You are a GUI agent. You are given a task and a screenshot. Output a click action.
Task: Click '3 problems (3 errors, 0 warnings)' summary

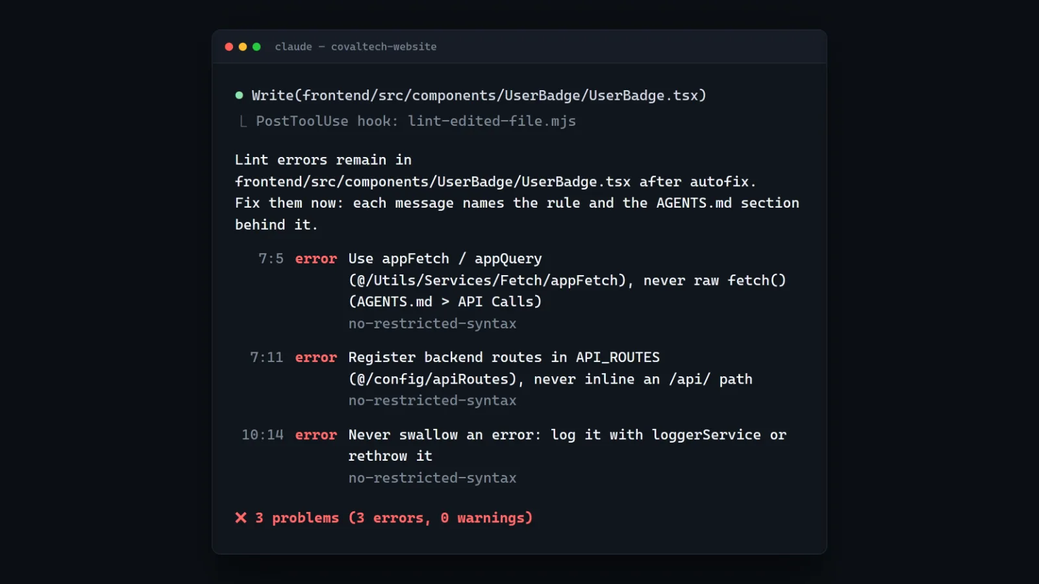click(x=394, y=518)
